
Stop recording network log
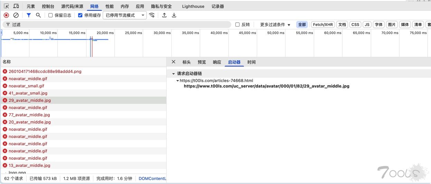(x=6, y=15)
